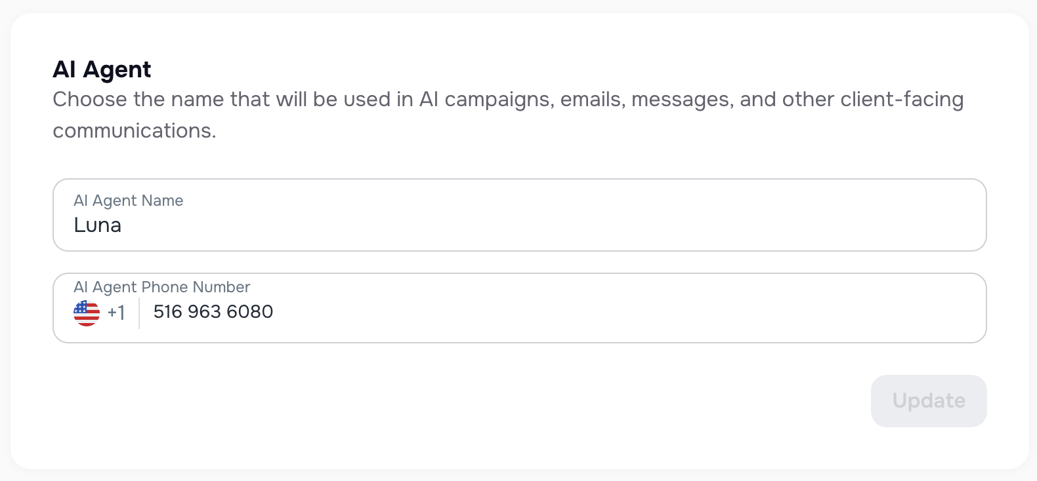Click the AI Agent Name label
Viewport: 1037px width, 481px height.
click(128, 201)
